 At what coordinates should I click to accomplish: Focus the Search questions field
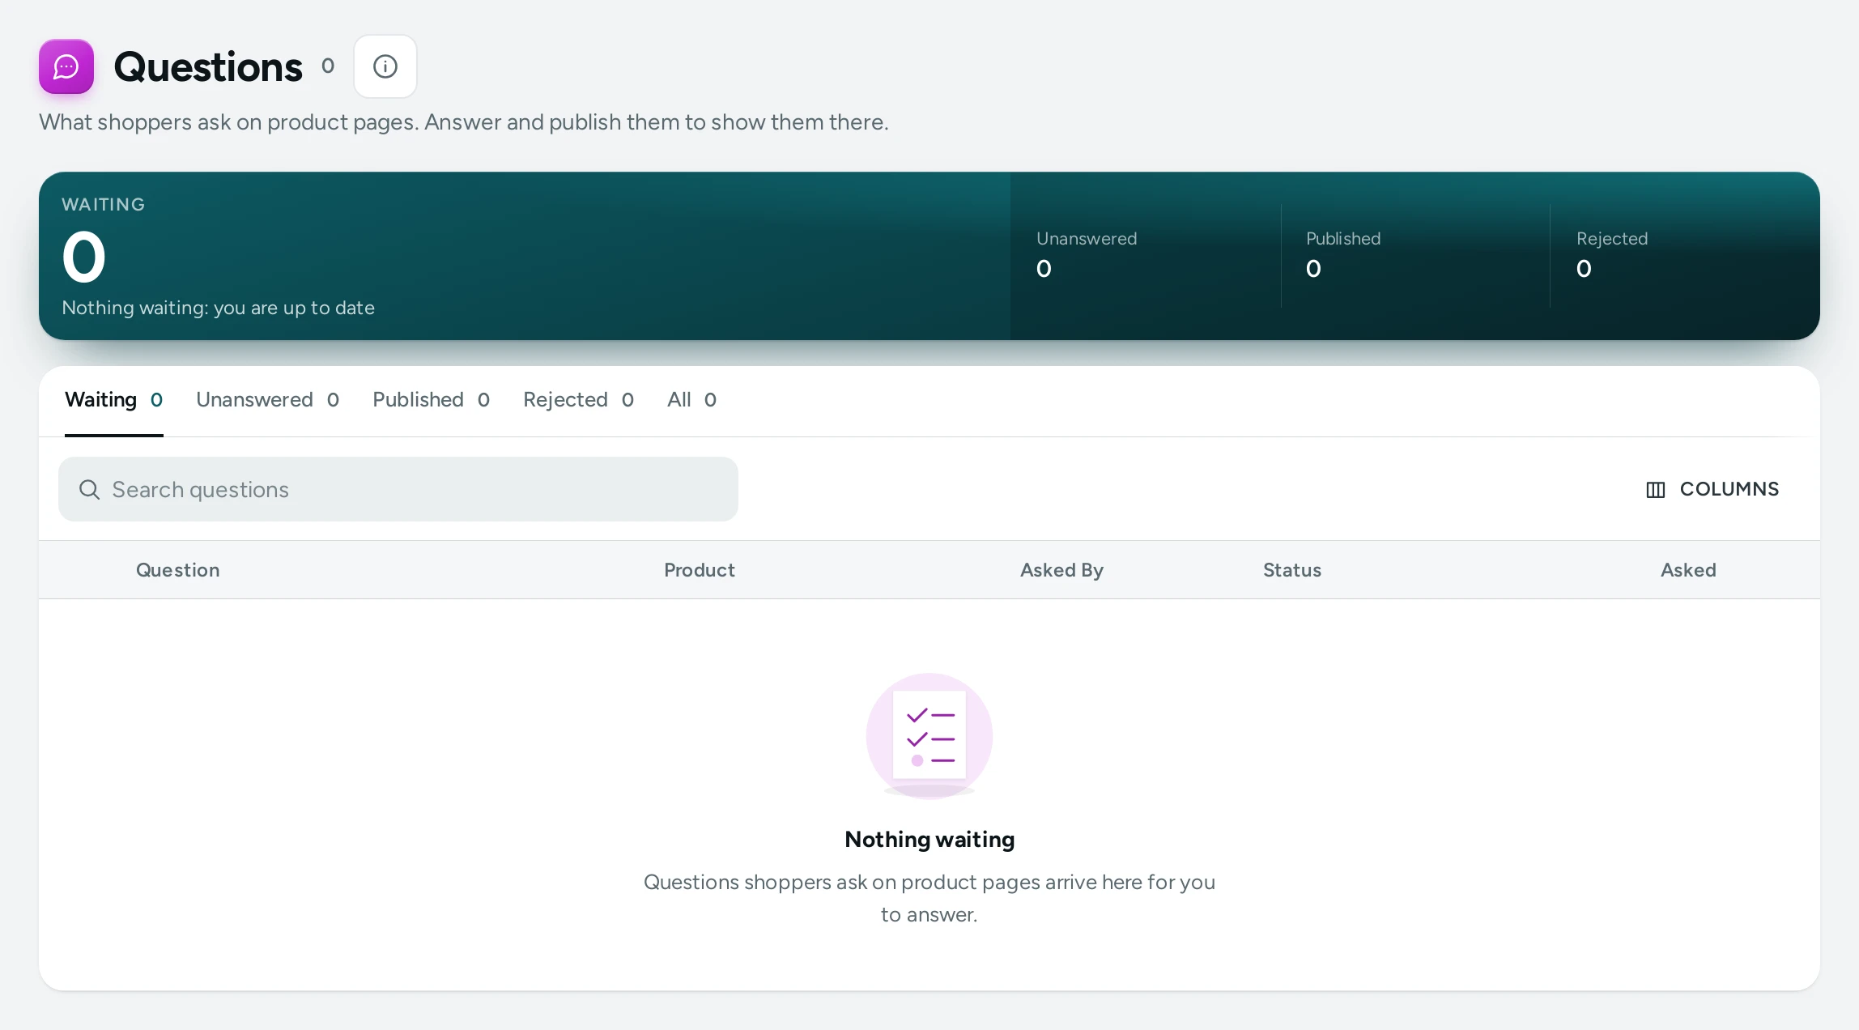pos(398,489)
